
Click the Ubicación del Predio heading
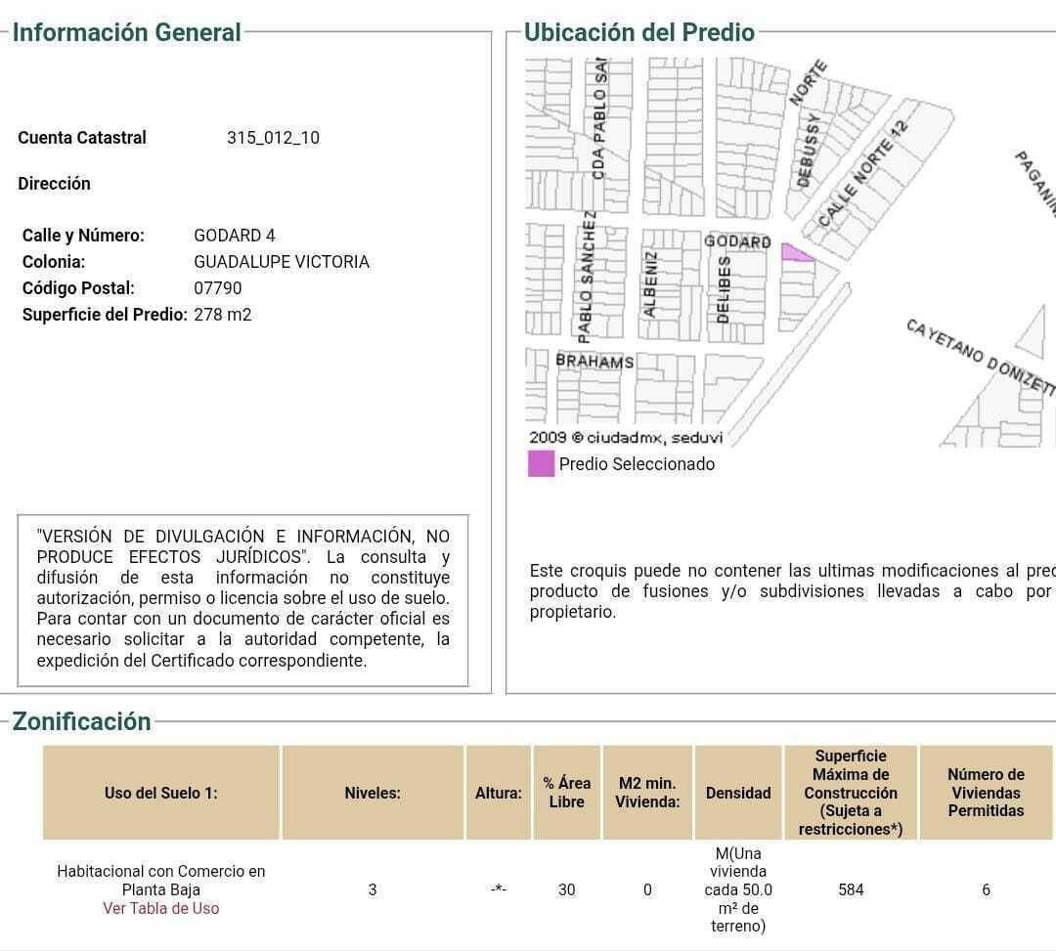pos(639,32)
